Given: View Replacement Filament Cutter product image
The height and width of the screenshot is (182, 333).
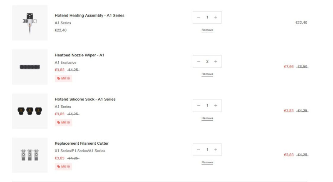Looking at the screenshot, I should coord(30,155).
